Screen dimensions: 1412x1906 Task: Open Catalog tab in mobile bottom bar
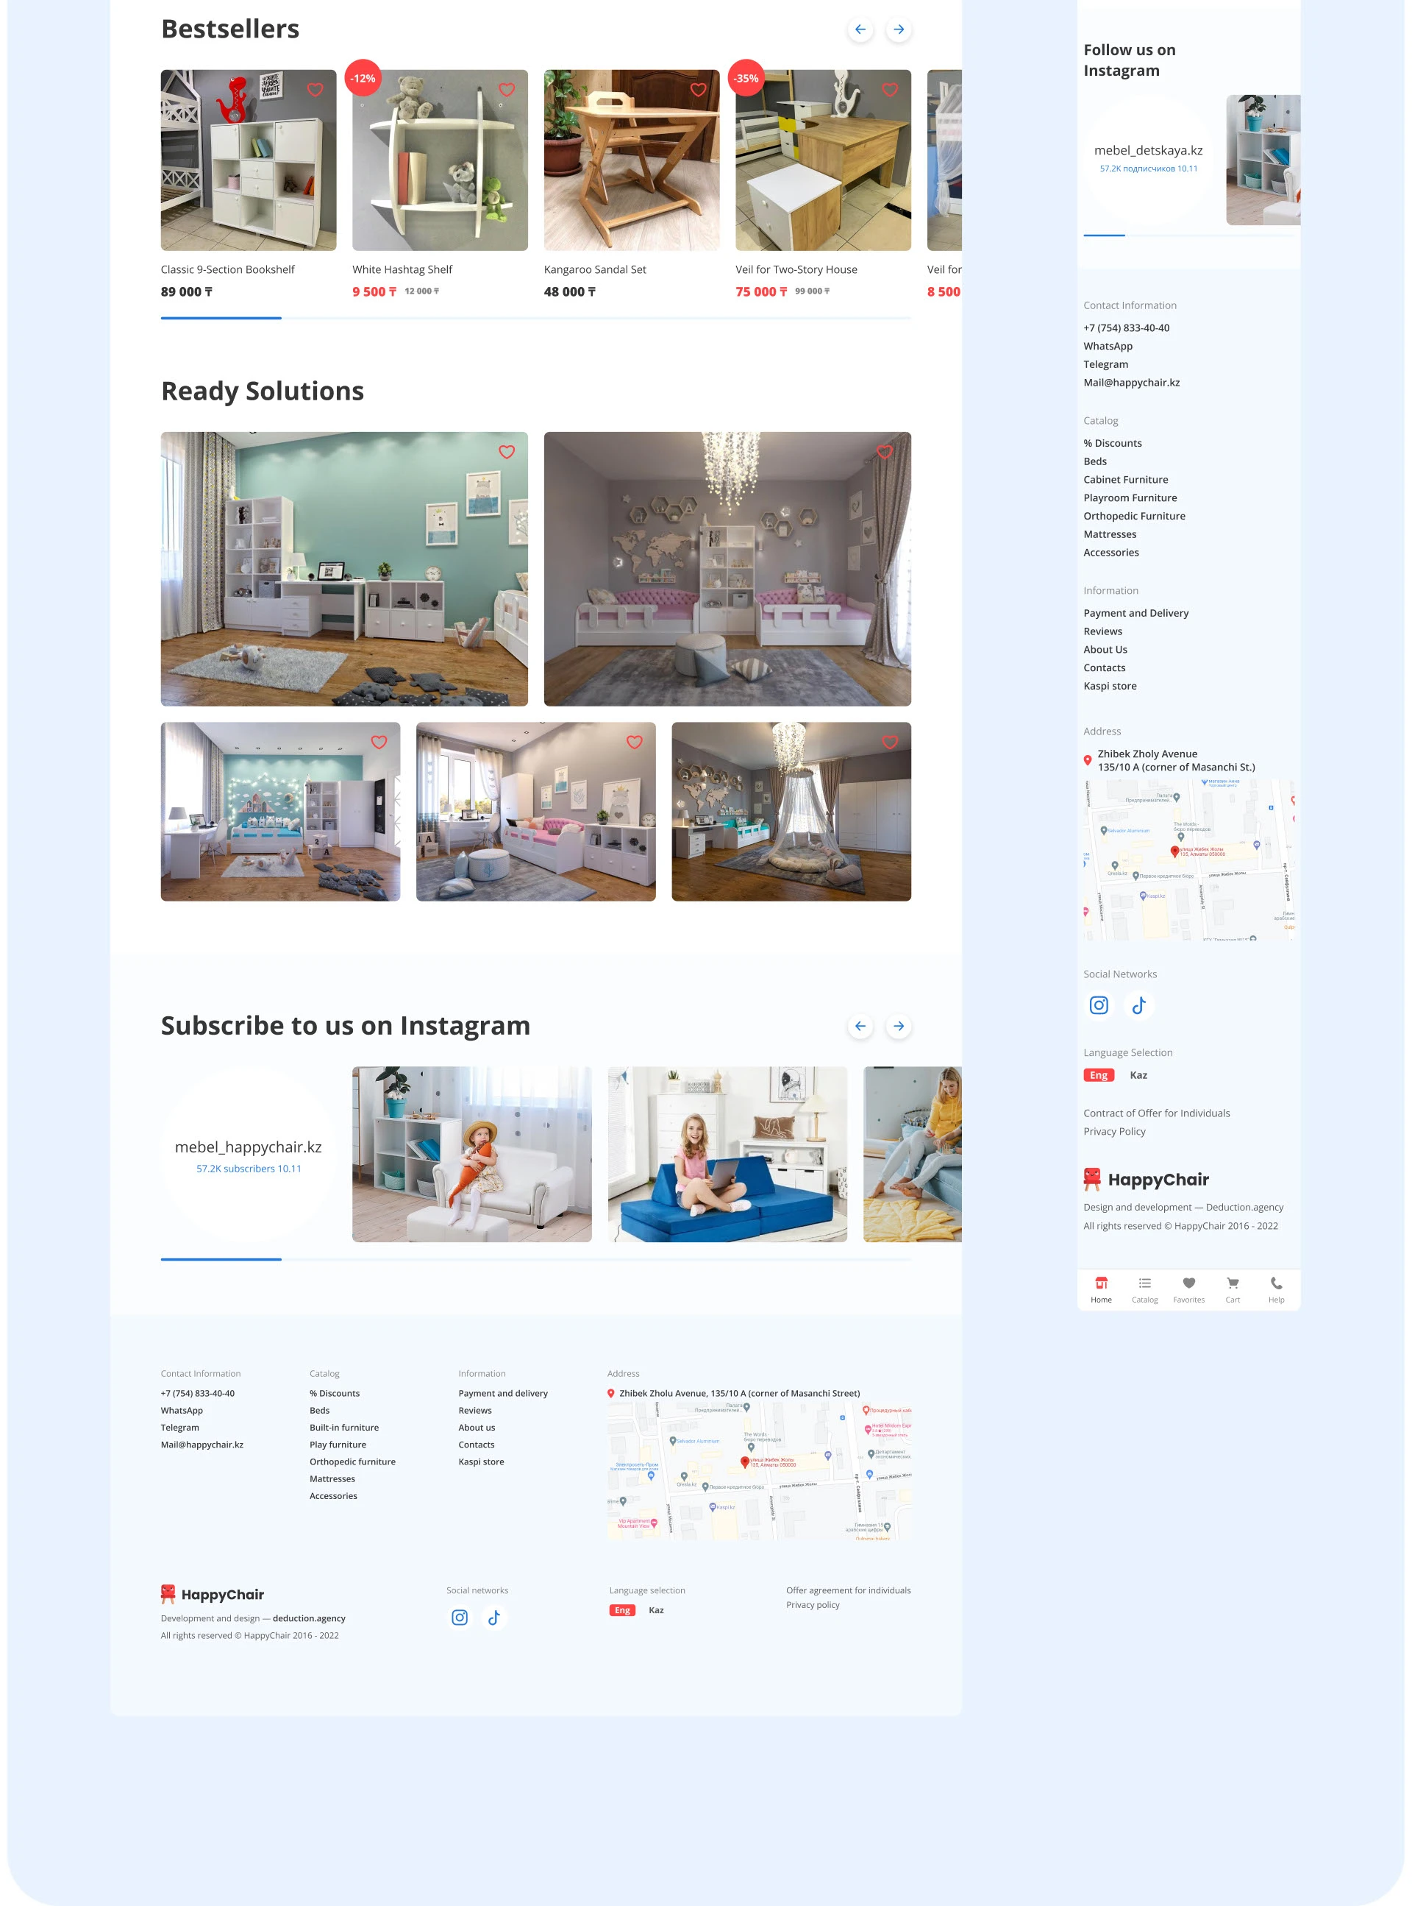(1144, 1288)
